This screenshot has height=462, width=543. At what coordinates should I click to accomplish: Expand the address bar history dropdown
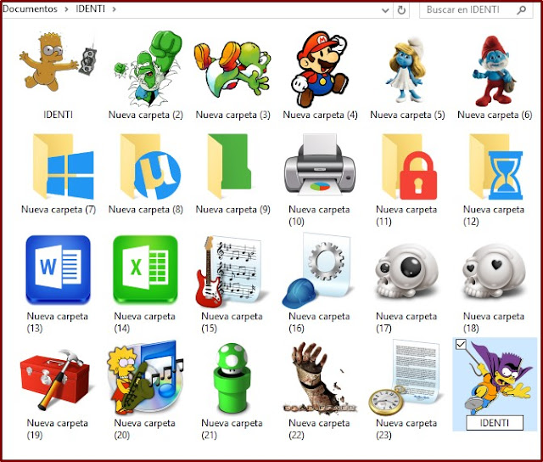385,10
